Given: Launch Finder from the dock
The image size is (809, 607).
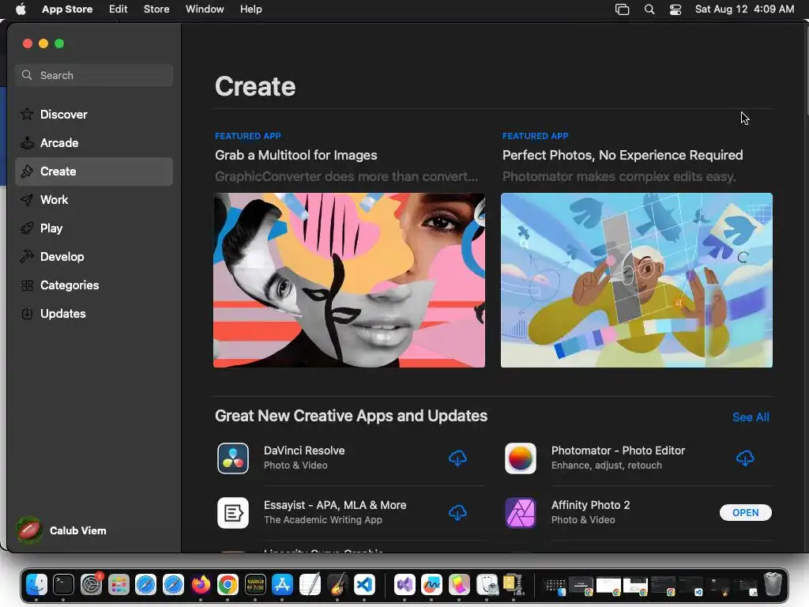Looking at the screenshot, I should pos(36,585).
